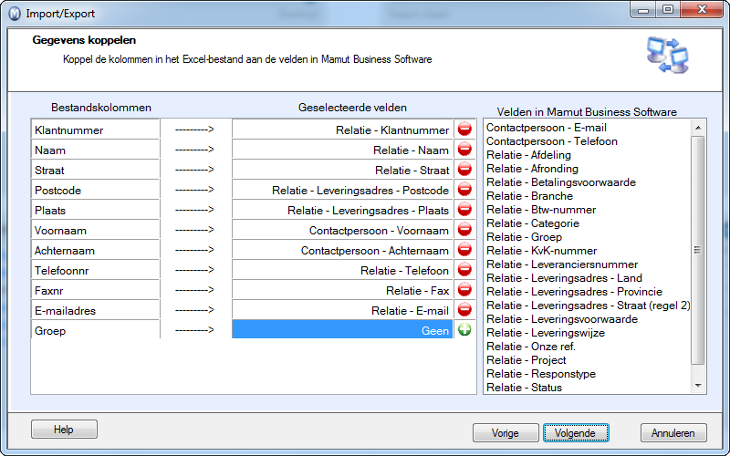
Task: Remove the Relatie - Naam mapping
Action: (464, 149)
